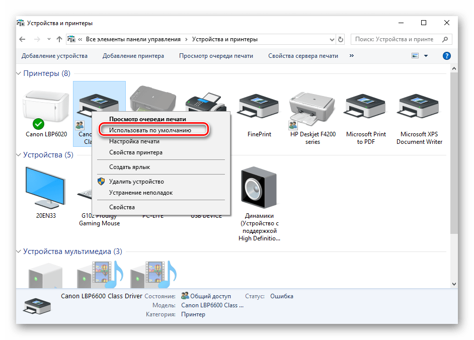Viewport: 474px width, 340px height.
Task: Expand the toolbar overflow chevron
Action: point(351,56)
